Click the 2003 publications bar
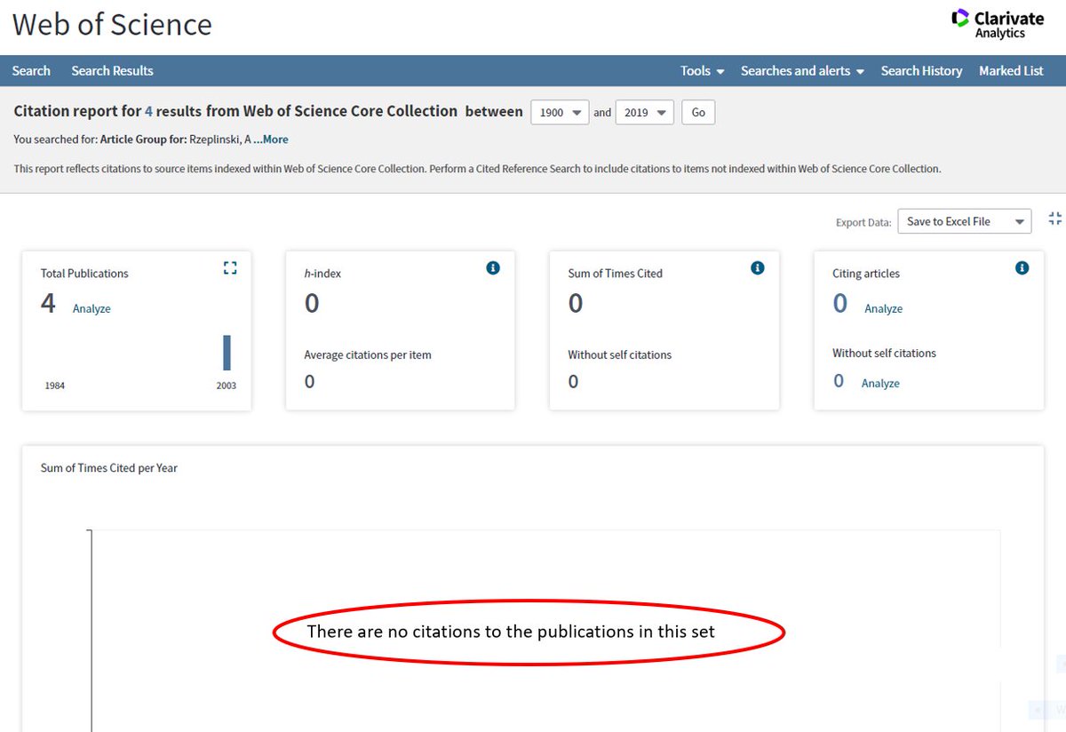Viewport: 1066px width, 732px height. 227,352
